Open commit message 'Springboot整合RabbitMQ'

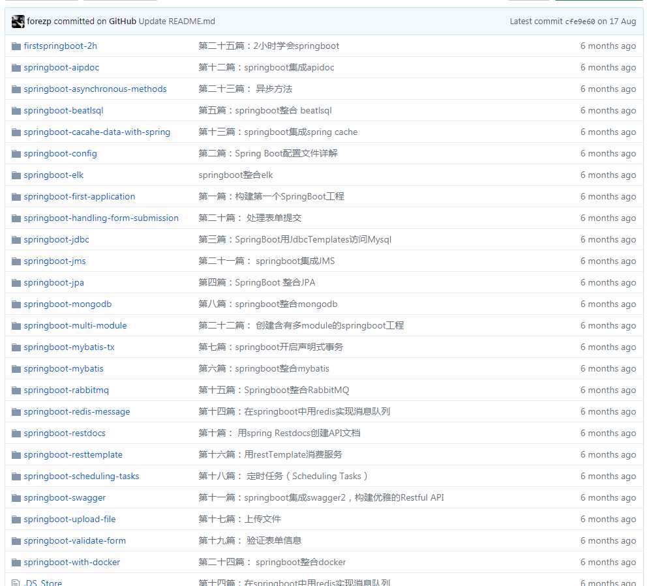pyautogui.click(x=273, y=390)
